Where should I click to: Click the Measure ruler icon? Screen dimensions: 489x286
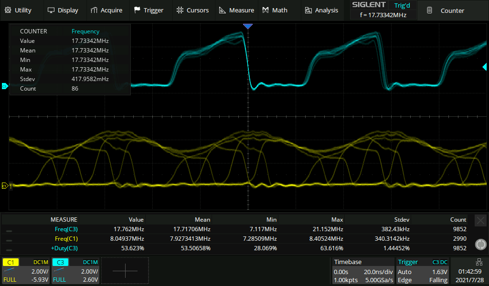[223, 10]
